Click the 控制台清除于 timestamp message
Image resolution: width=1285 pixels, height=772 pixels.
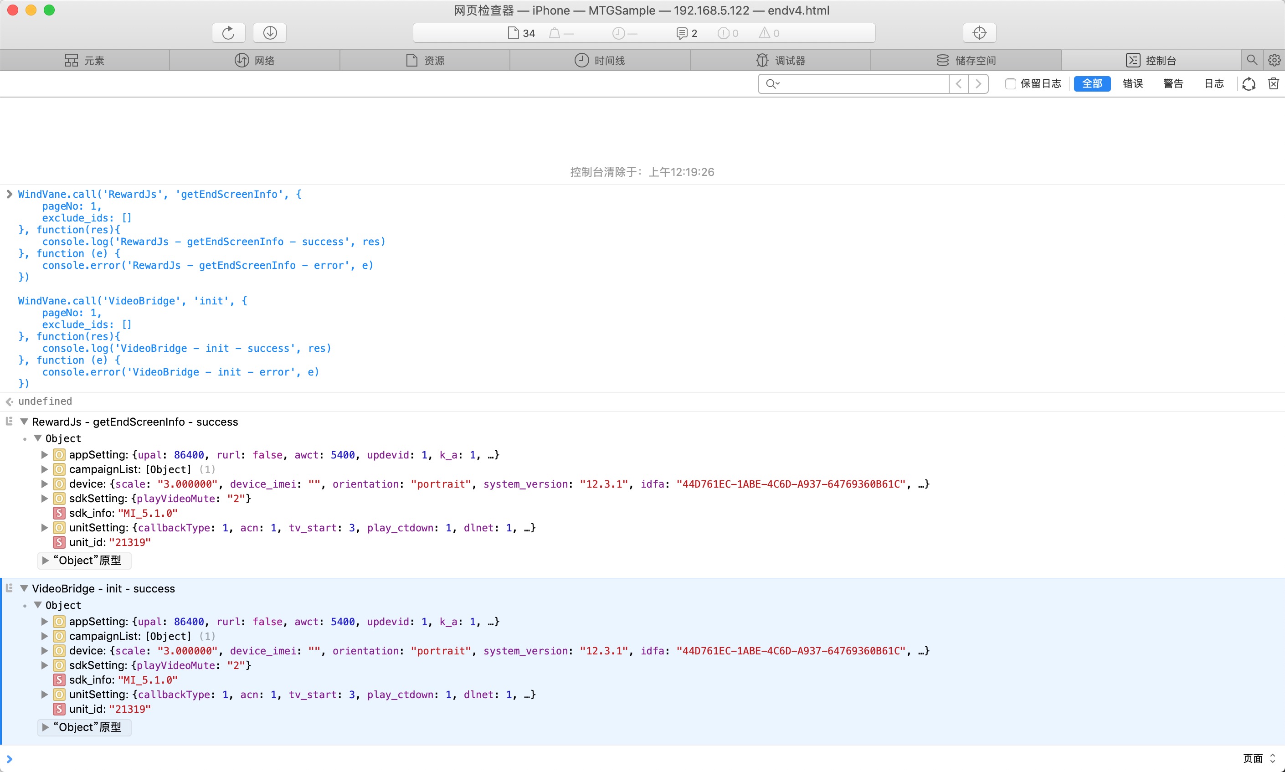point(642,172)
